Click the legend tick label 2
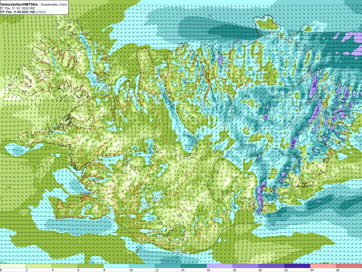The image size is (362, 272). [x=27, y=270]
